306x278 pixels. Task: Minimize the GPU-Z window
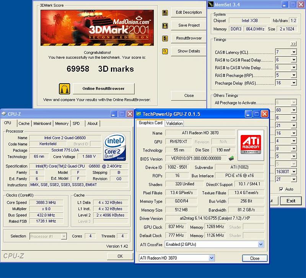tap(248, 114)
